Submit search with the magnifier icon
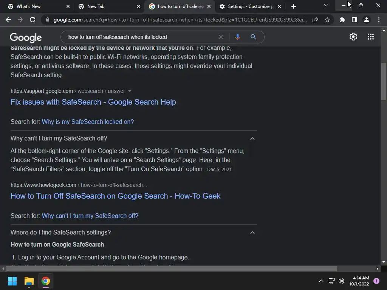The image size is (387, 290). click(x=253, y=37)
